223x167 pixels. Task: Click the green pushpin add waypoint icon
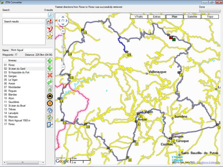point(50,82)
